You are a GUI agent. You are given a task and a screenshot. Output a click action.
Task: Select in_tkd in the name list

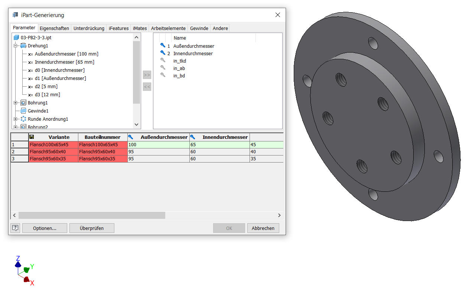point(180,61)
